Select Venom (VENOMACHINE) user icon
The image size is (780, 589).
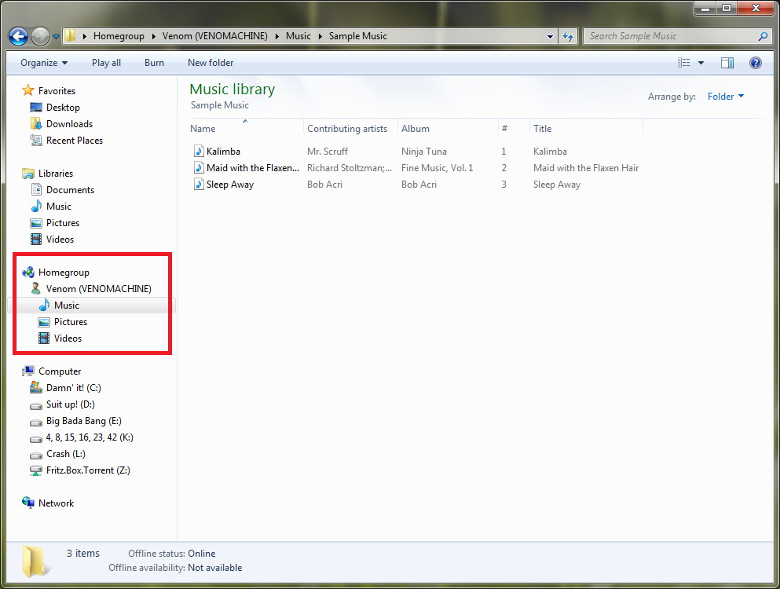pyautogui.click(x=36, y=288)
